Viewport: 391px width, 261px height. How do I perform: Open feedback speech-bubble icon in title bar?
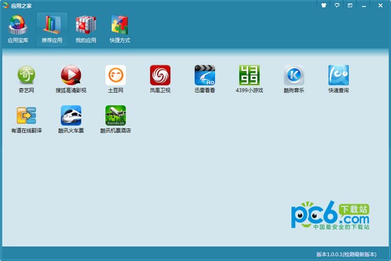[x=337, y=5]
